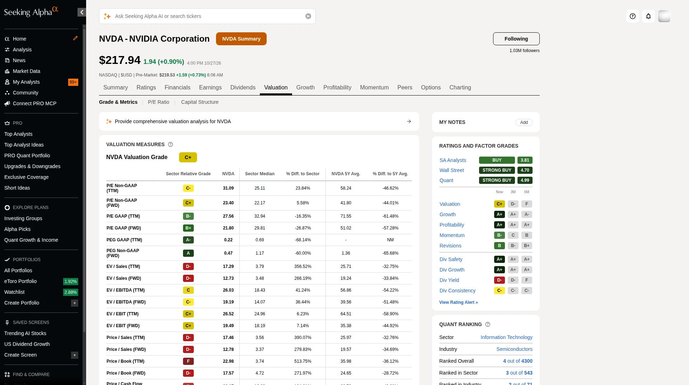The width and height of the screenshot is (689, 385).
Task: Click the Div Safety factor grade link
Action: click(451, 259)
